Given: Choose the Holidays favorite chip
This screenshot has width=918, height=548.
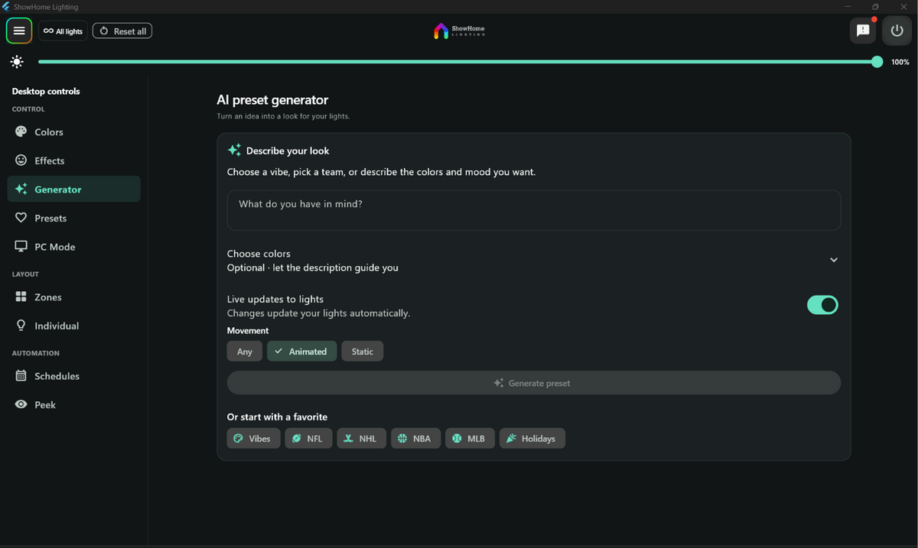Looking at the screenshot, I should [532, 439].
